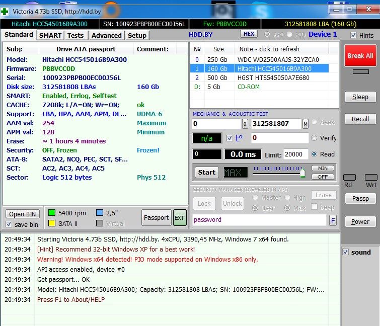The image size is (380, 326).
Task: Click the Lock button
Action: [204, 203]
